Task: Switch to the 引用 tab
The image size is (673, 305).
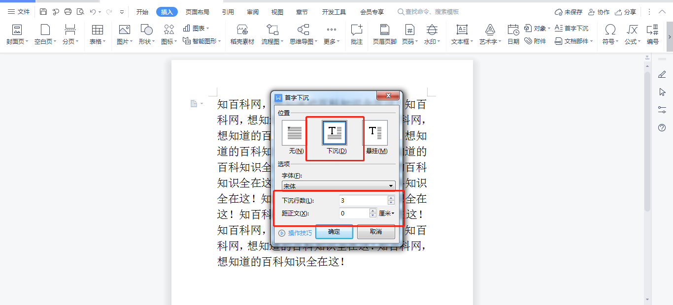Action: (x=228, y=12)
